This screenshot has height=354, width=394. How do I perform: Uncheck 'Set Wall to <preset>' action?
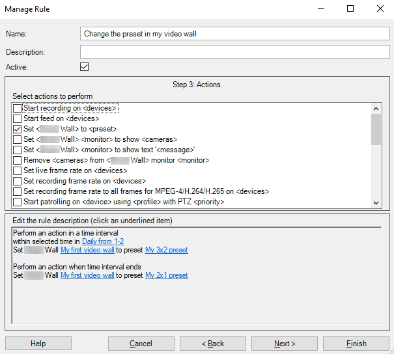18,129
